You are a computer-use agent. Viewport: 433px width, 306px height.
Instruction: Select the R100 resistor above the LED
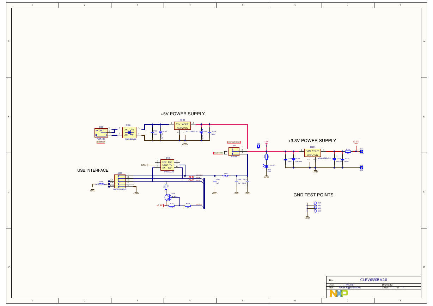[266, 157]
